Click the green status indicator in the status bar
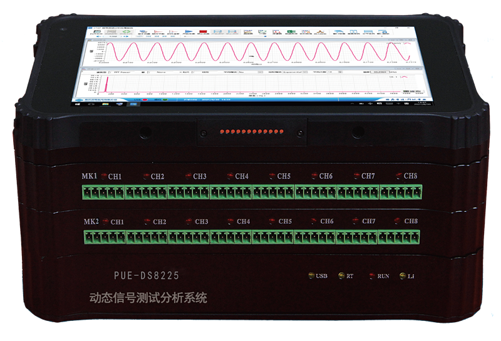501x341 pixels. pyautogui.click(x=165, y=100)
